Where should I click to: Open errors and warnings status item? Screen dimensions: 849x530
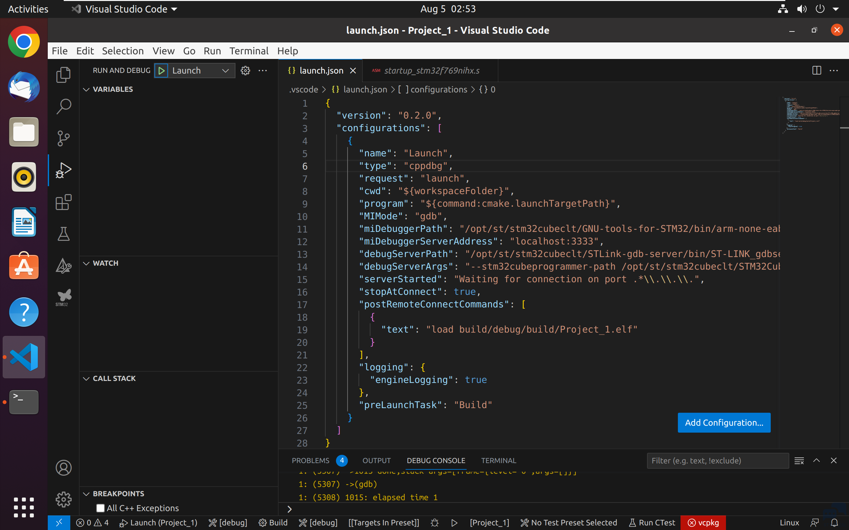pyautogui.click(x=92, y=523)
